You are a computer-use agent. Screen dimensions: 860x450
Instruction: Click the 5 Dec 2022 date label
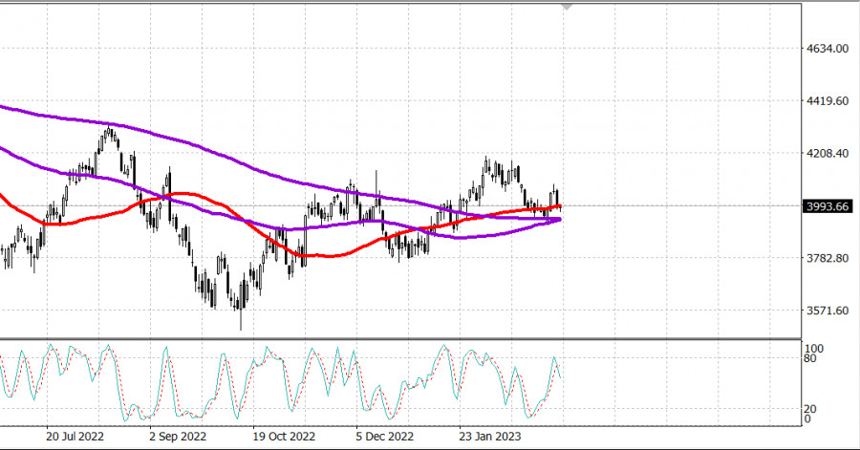pos(384,436)
